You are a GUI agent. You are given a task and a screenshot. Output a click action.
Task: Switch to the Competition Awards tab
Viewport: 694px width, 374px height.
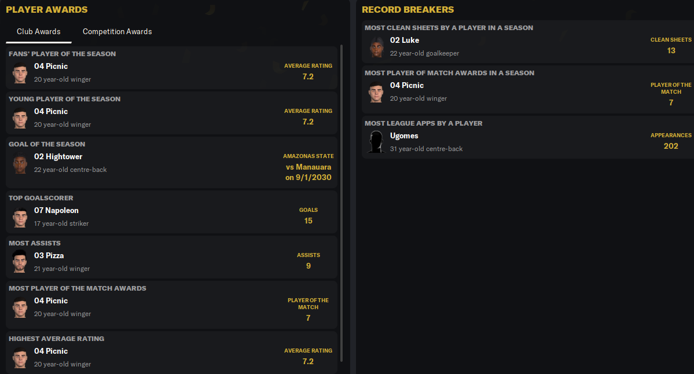coord(117,32)
